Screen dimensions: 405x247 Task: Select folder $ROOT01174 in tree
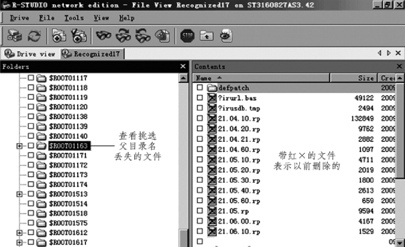coord(68,184)
